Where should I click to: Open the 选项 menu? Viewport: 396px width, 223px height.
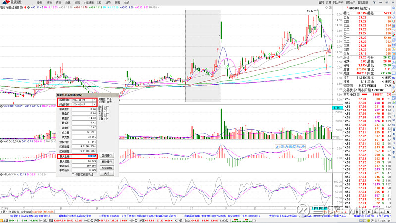coord(108,2)
